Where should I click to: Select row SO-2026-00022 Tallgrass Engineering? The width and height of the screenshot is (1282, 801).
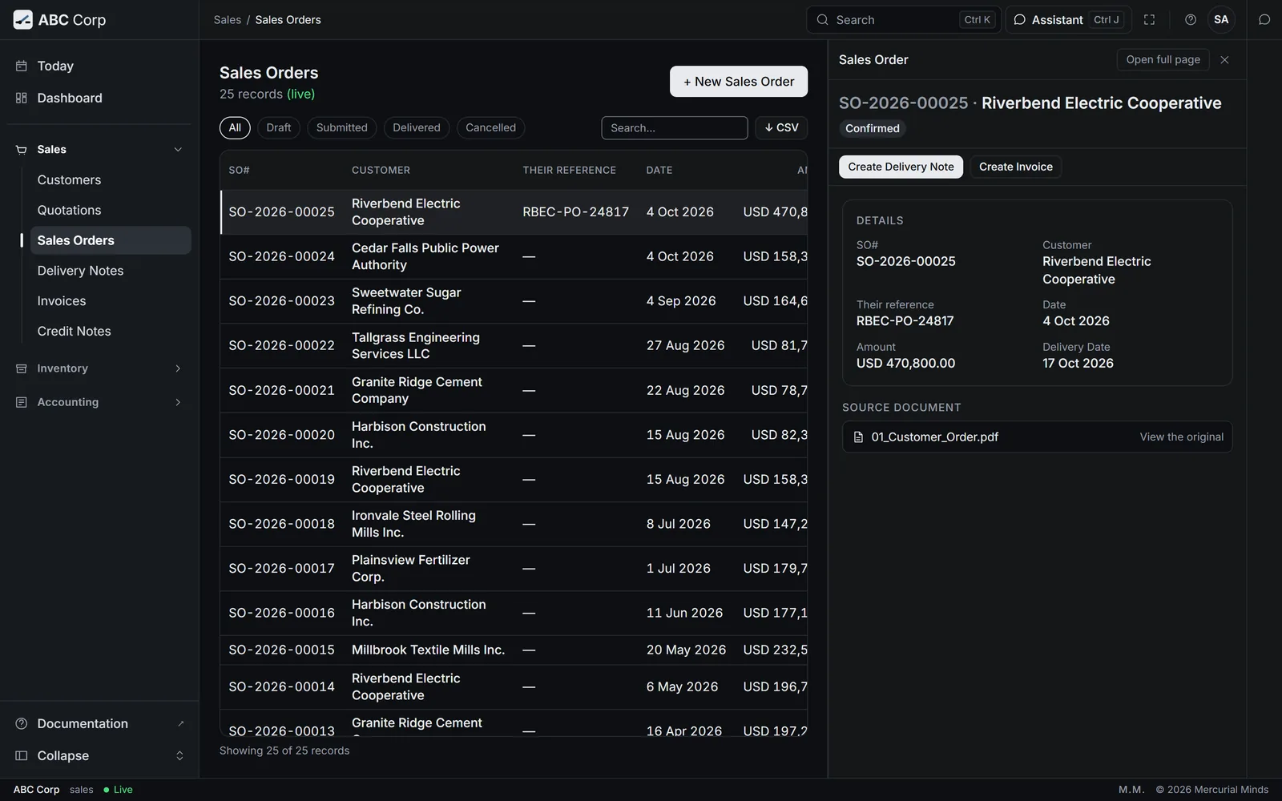click(x=514, y=346)
